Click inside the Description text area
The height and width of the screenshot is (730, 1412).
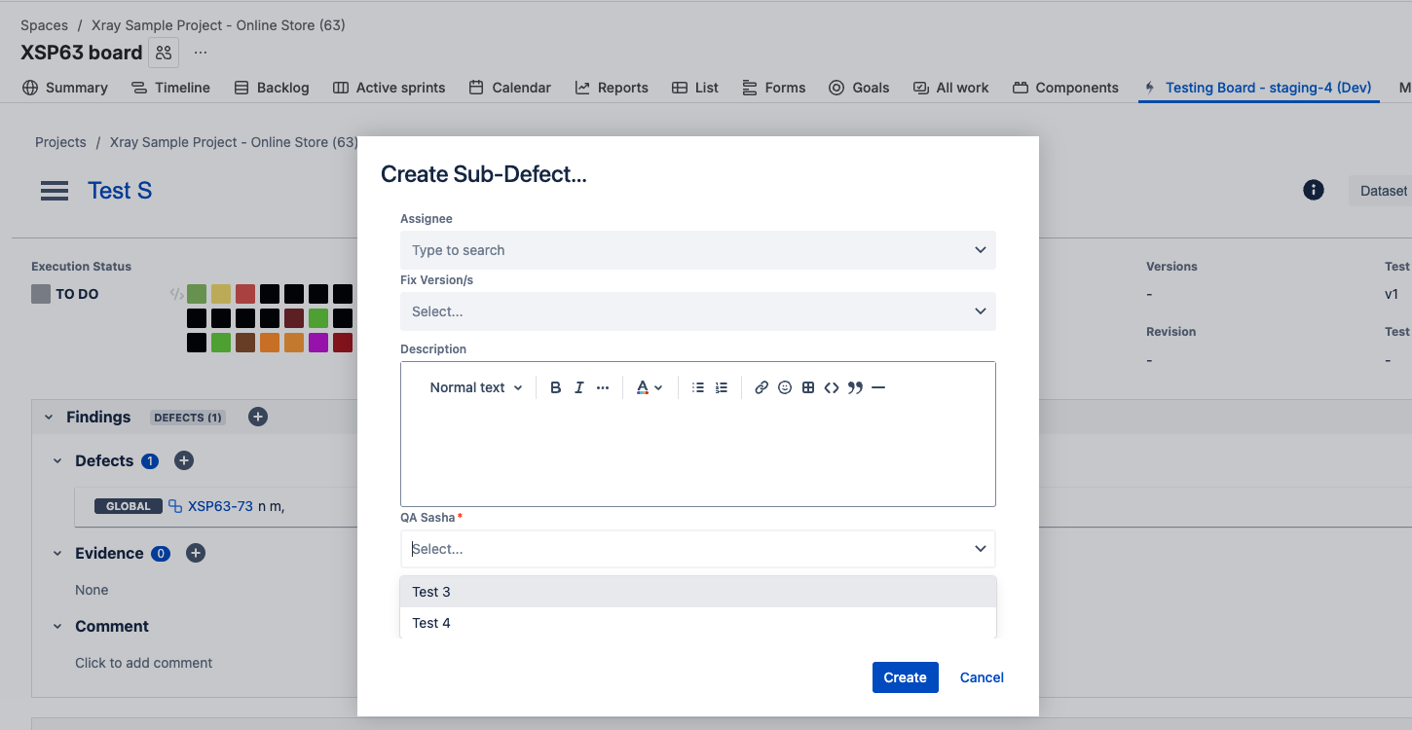click(697, 453)
